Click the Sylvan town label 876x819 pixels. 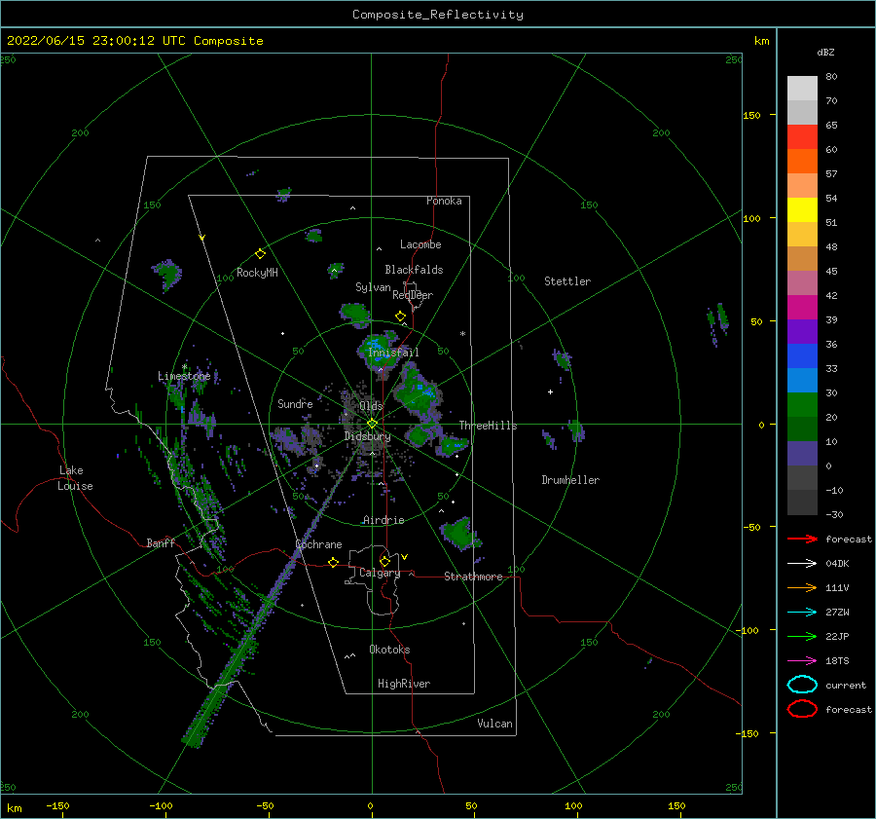pos(373,288)
